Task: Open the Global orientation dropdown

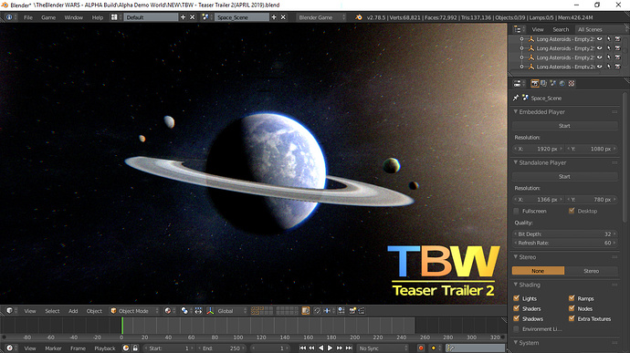Action: [232, 311]
